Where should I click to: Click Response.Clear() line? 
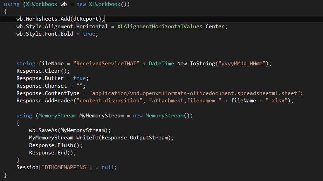[x=43, y=71]
